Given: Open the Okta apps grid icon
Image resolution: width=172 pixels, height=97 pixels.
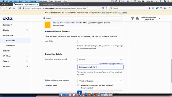Looking at the screenshot, I should pos(138,18).
